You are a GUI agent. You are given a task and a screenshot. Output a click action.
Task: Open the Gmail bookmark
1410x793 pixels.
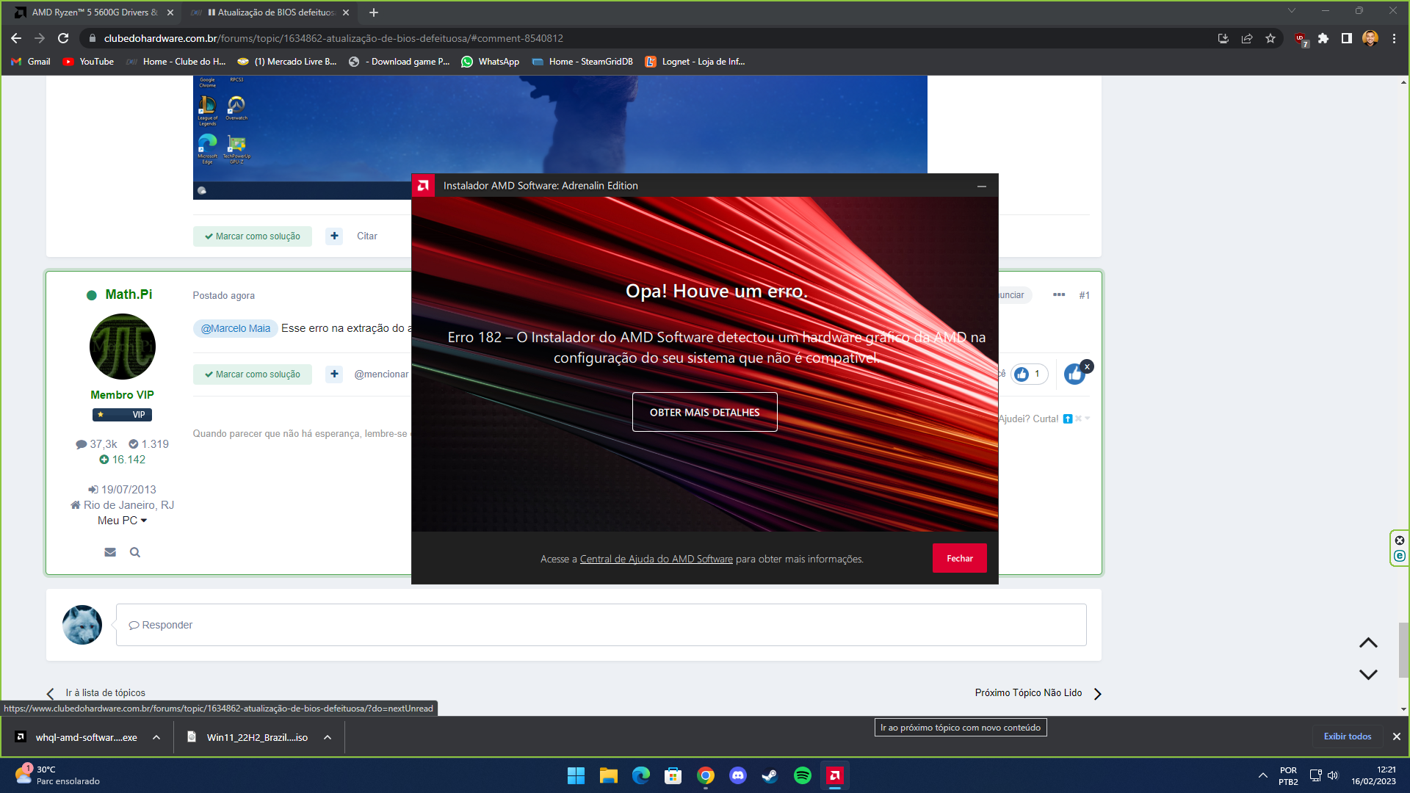pyautogui.click(x=31, y=62)
